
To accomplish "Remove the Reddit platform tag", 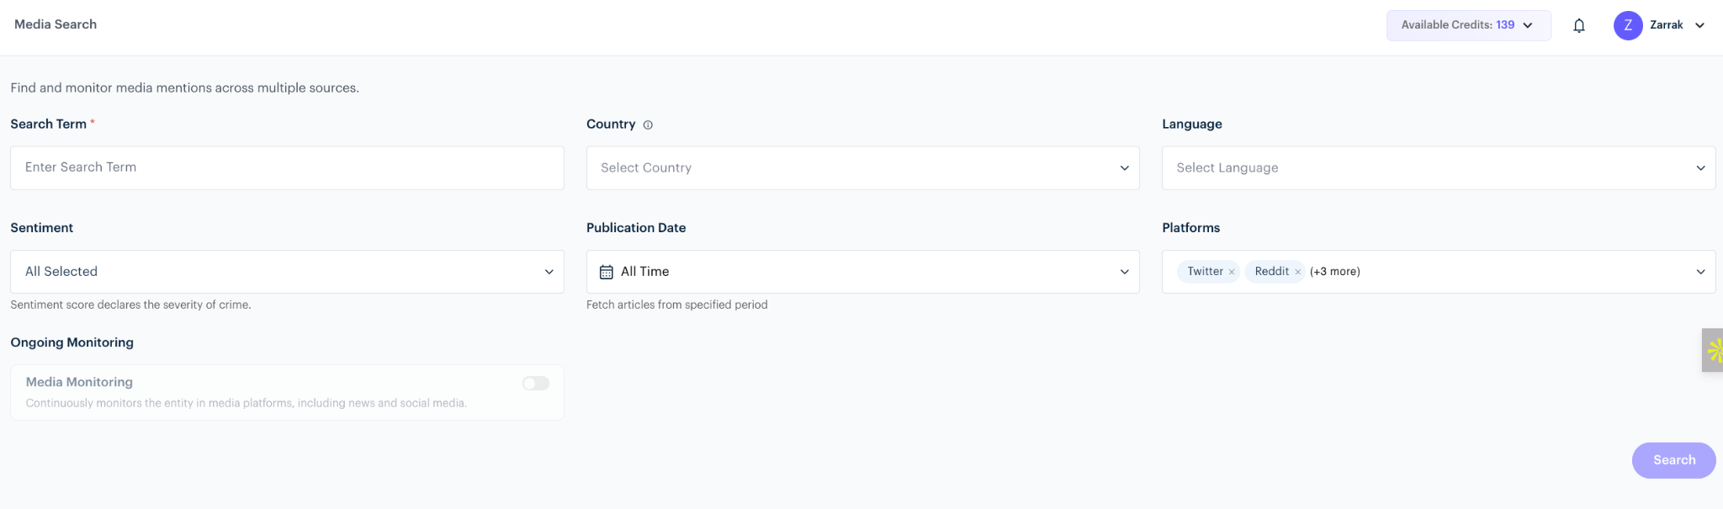I will [x=1298, y=272].
